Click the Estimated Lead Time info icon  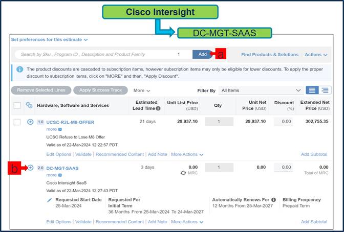point(158,108)
